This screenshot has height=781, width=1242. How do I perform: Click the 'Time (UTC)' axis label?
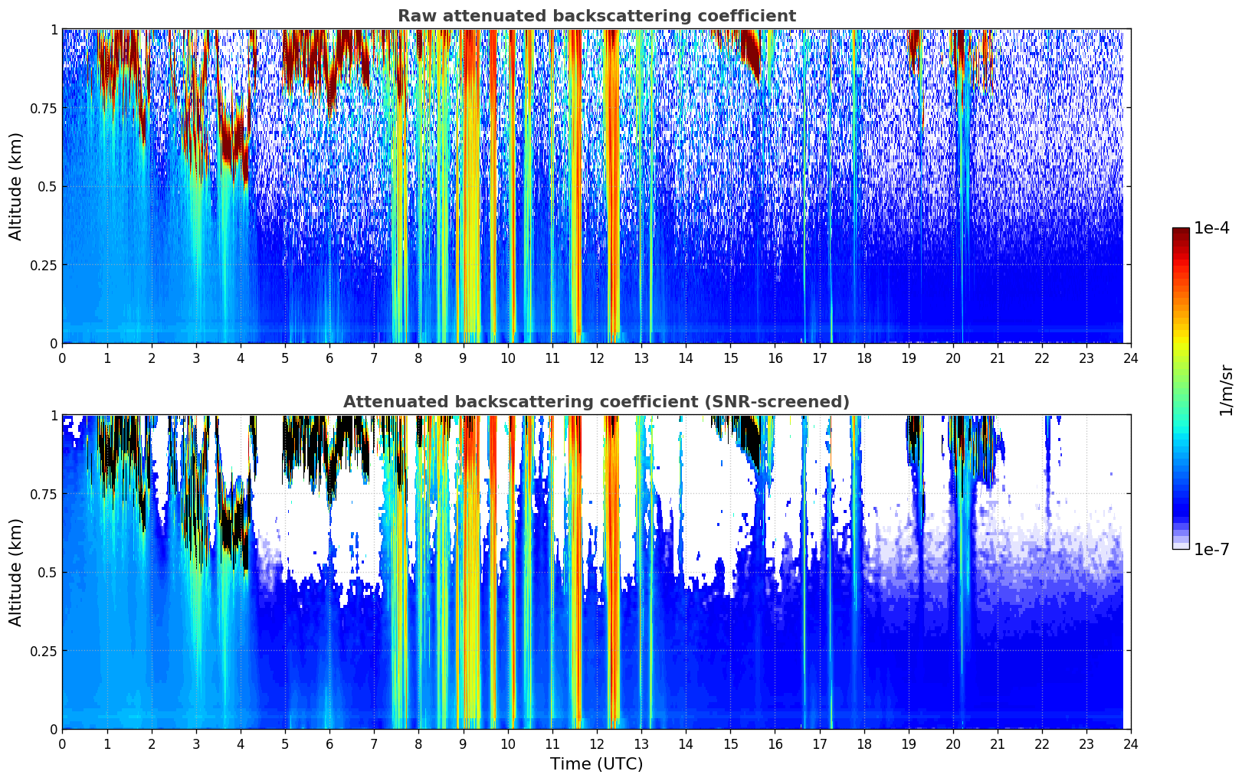[x=596, y=763]
